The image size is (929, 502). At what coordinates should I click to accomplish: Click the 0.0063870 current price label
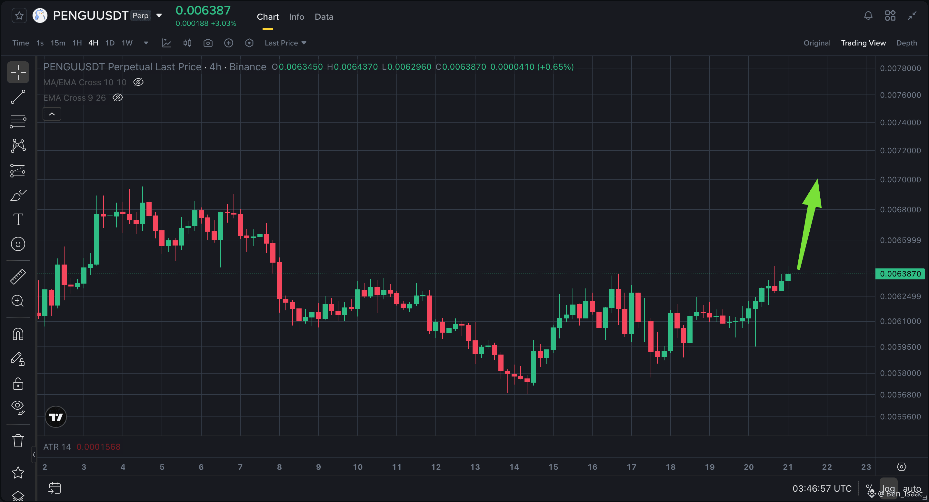pos(900,274)
